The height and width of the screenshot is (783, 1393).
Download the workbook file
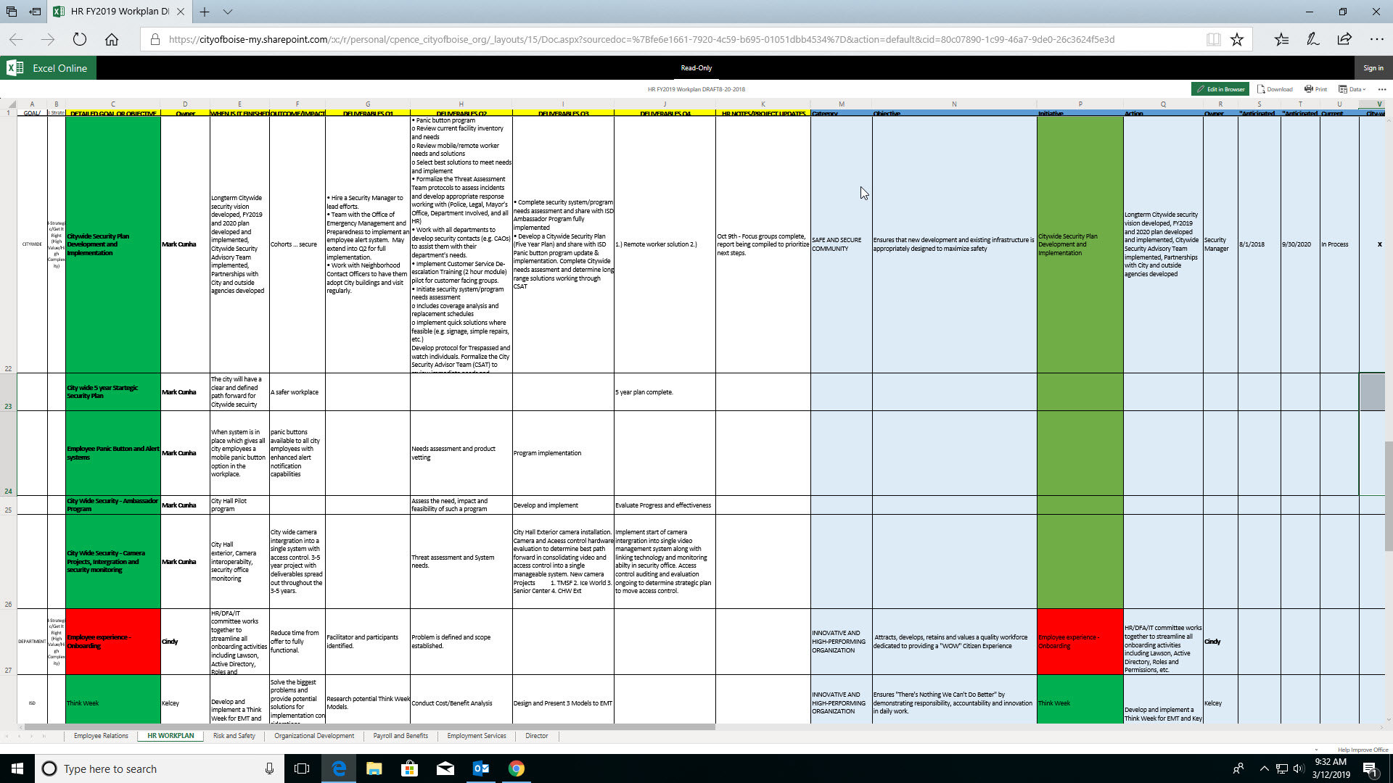point(1275,89)
